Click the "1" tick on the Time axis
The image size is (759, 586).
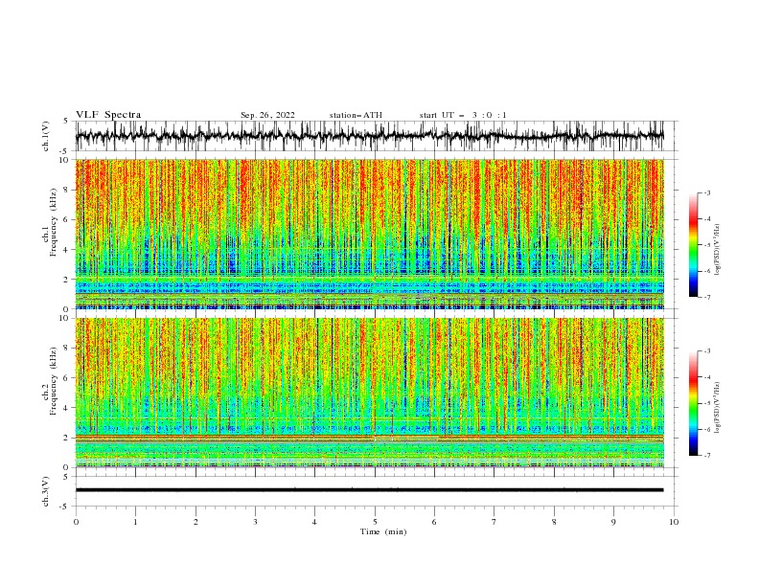(135, 522)
